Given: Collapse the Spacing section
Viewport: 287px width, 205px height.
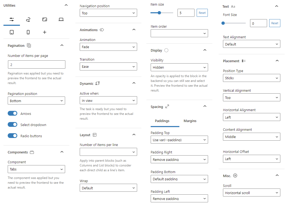Looking at the screenshot, I should (205, 106).
